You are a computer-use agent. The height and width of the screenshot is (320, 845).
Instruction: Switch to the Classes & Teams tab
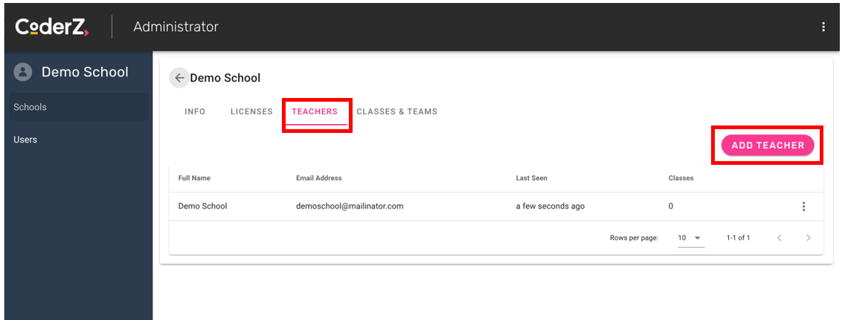[x=396, y=111]
